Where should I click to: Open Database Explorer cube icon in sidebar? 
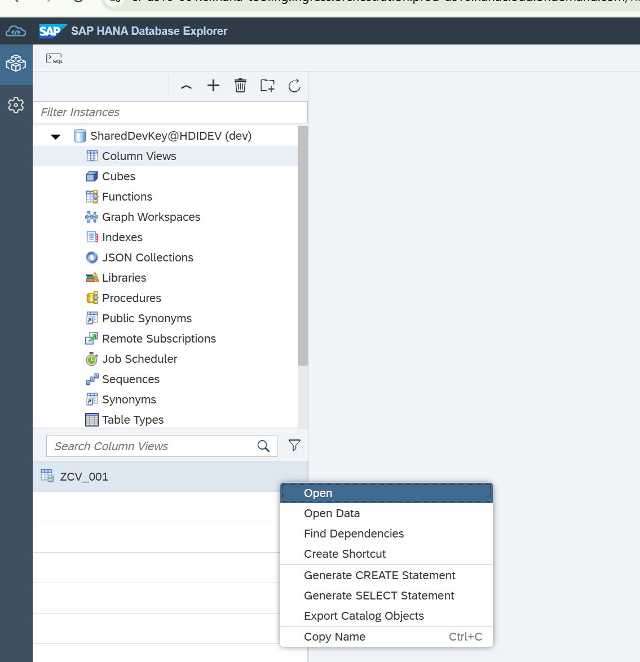click(x=16, y=63)
